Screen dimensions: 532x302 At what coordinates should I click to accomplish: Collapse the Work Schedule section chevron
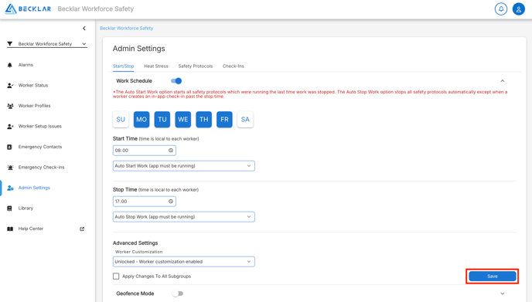tap(503, 81)
